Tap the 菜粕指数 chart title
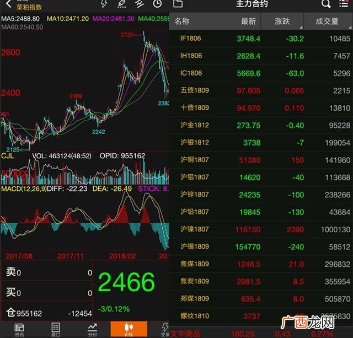 pyautogui.click(x=29, y=7)
